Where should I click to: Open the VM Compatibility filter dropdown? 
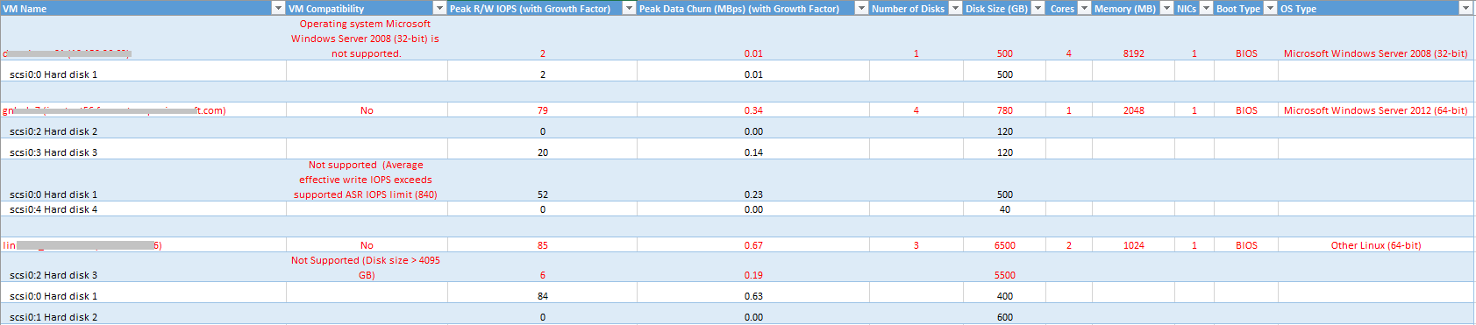tap(440, 8)
